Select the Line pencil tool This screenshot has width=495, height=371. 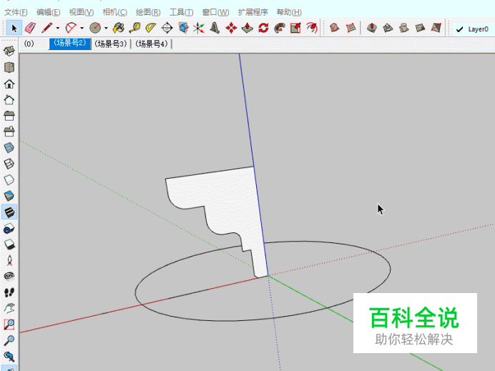pyautogui.click(x=46, y=28)
